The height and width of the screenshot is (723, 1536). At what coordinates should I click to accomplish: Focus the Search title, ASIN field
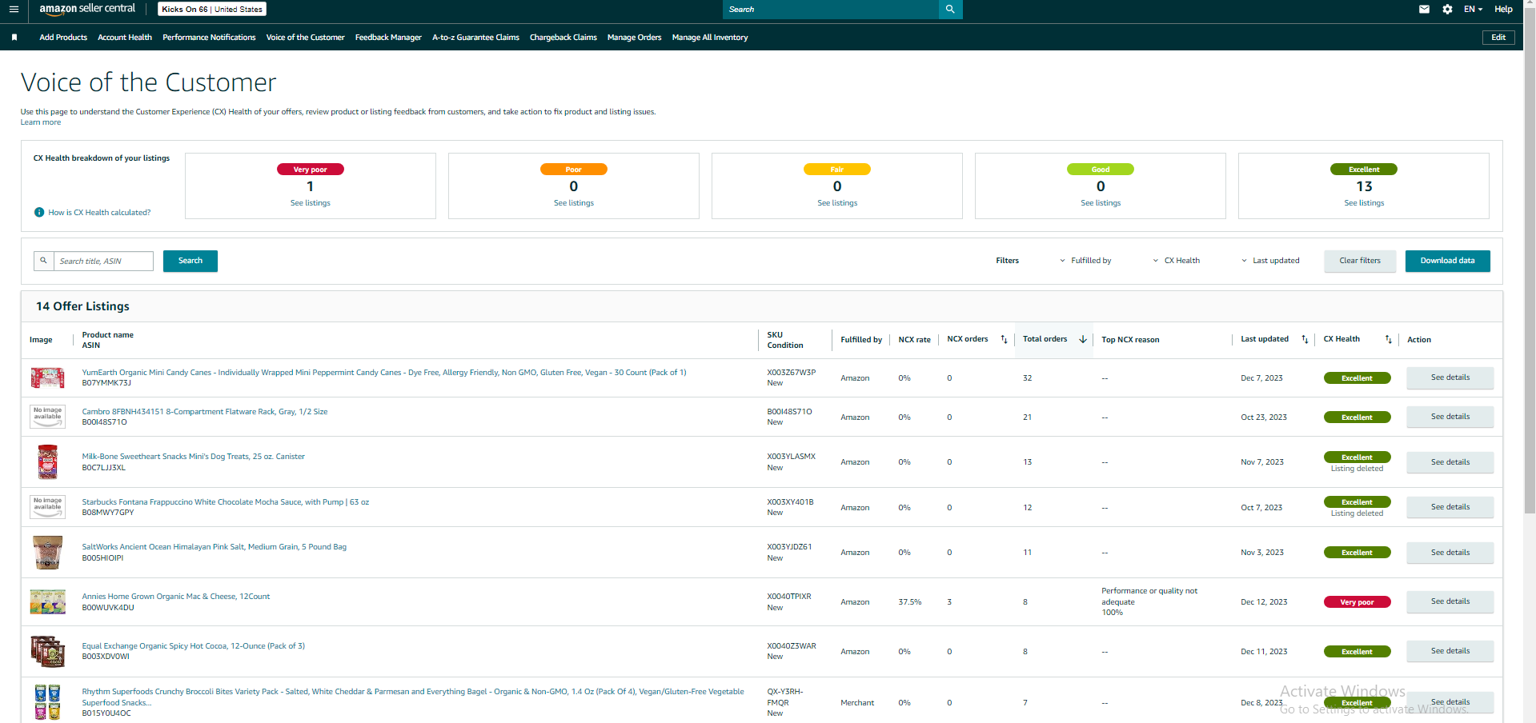[x=103, y=261]
